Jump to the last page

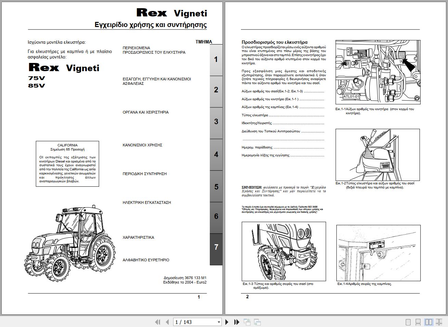(236, 322)
